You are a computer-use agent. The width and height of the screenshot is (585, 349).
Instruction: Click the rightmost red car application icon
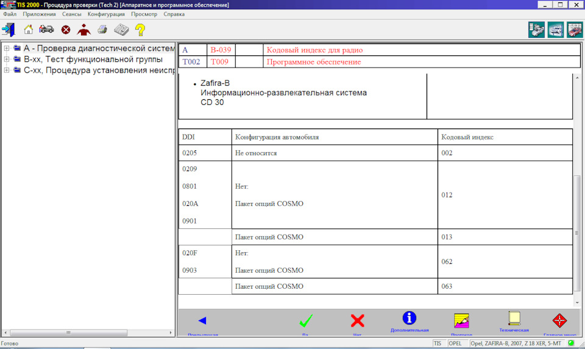click(575, 30)
